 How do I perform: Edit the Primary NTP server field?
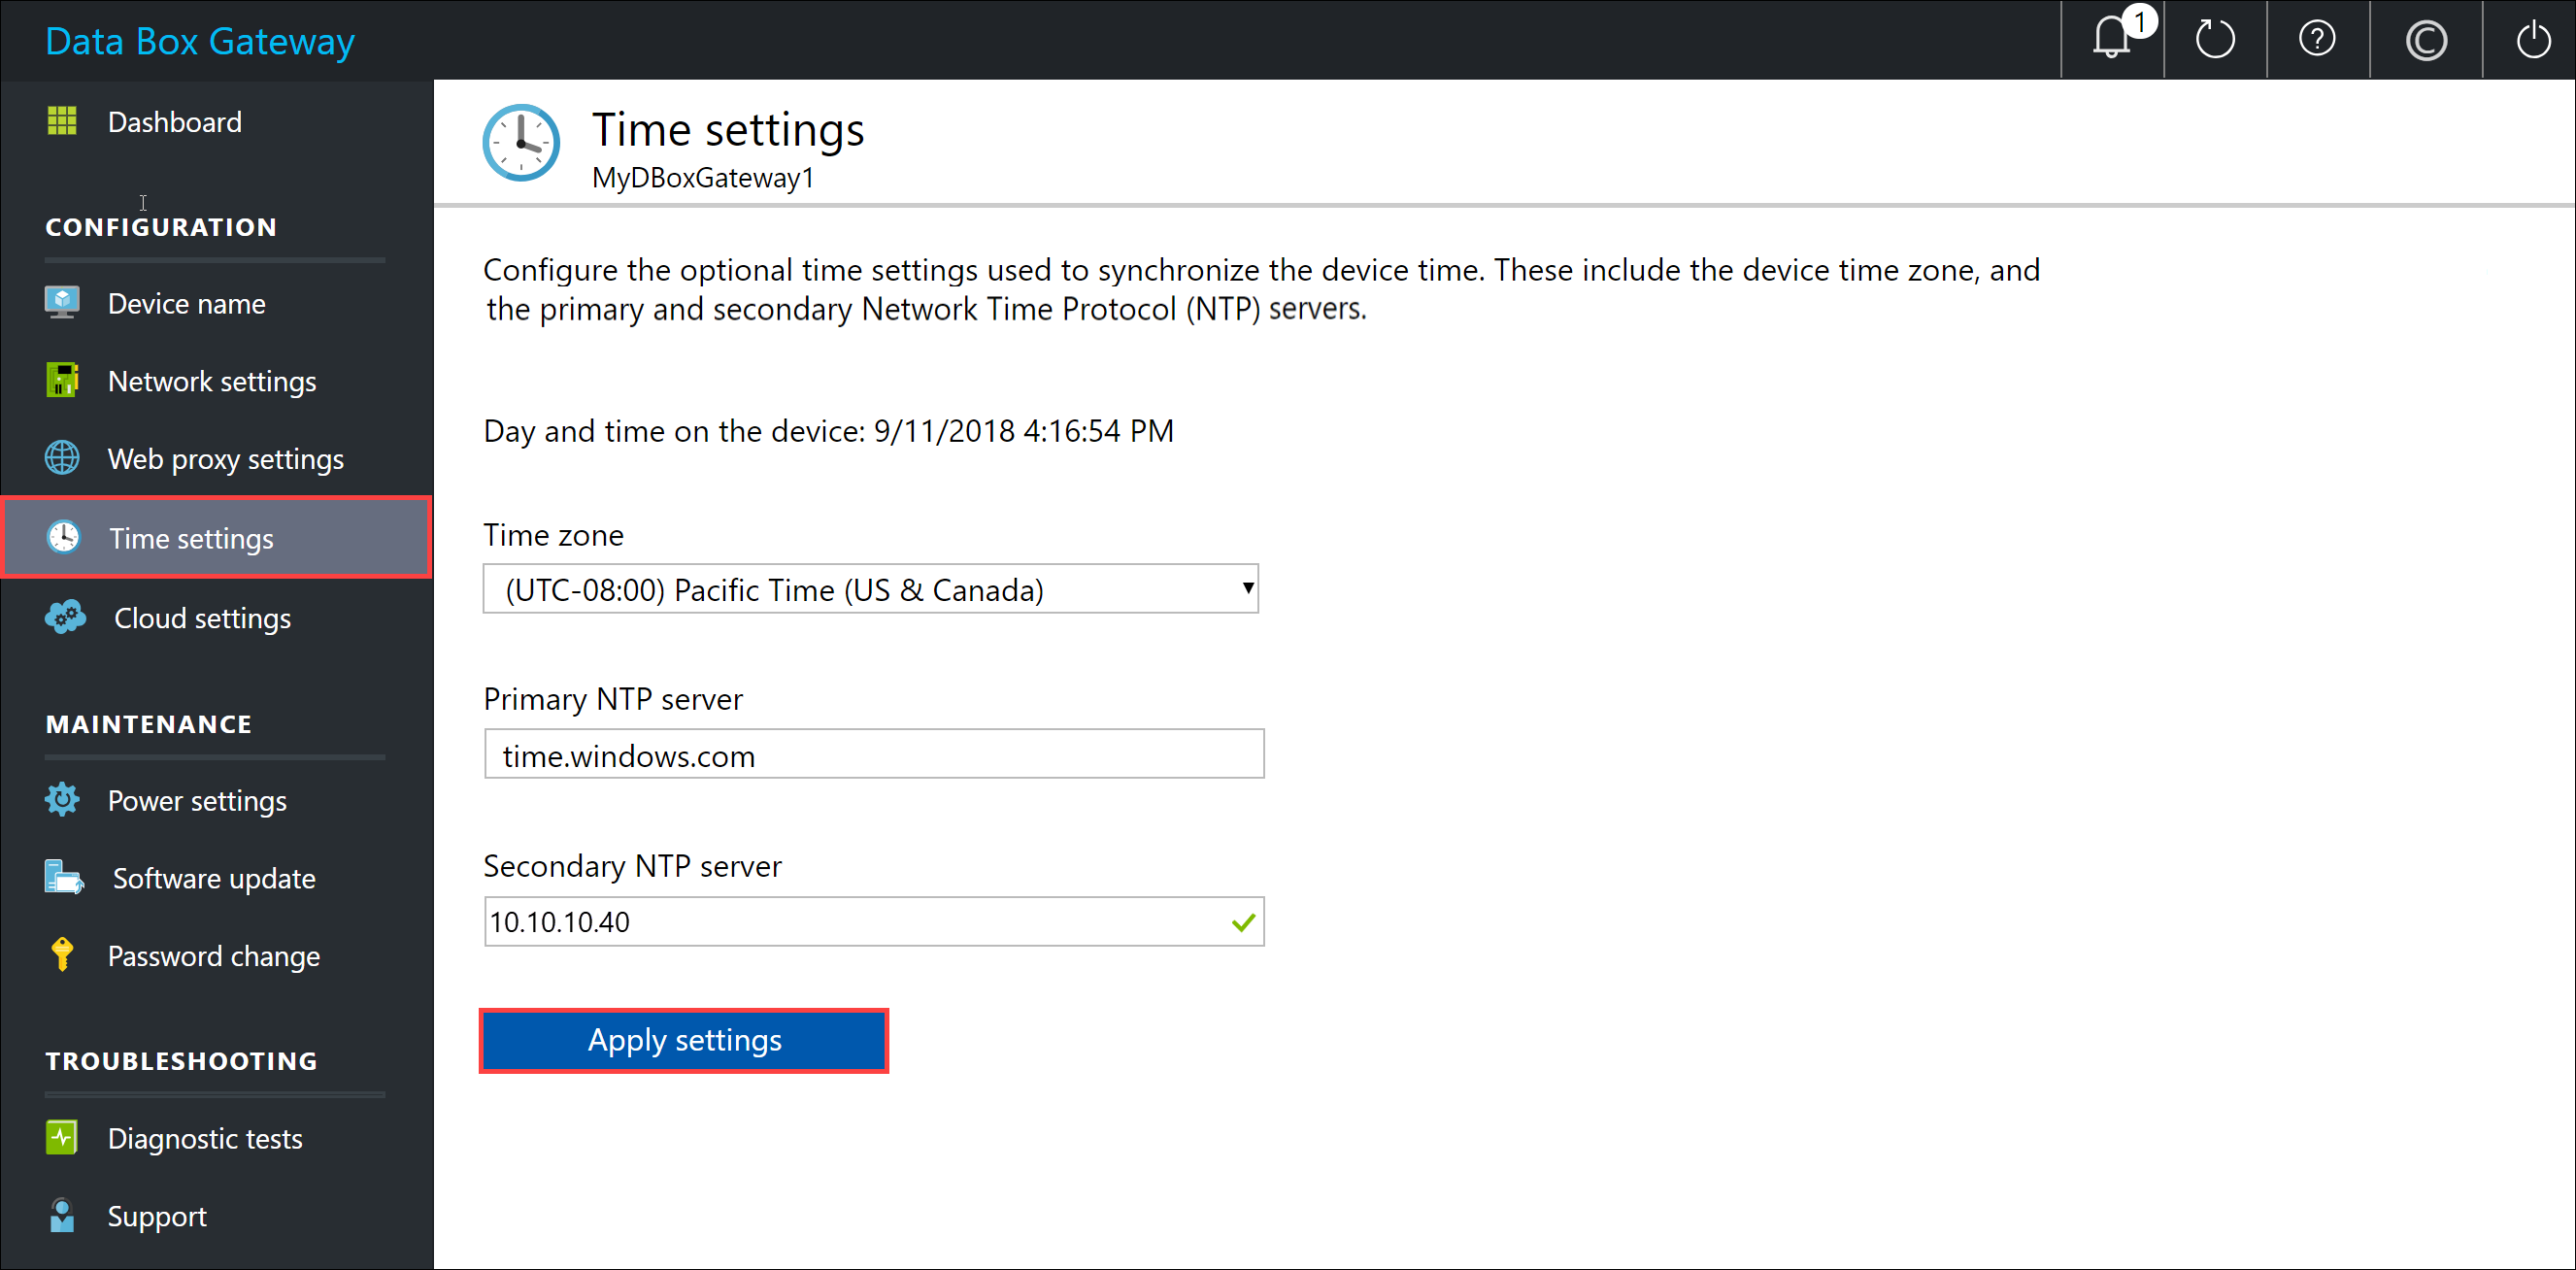click(874, 754)
